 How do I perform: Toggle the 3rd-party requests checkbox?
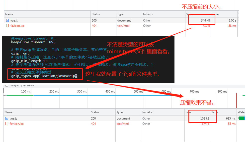pyautogui.click(x=7, y=85)
